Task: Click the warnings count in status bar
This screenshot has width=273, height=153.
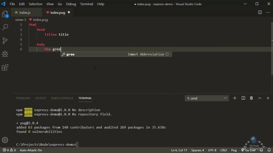Action: tap(13, 150)
